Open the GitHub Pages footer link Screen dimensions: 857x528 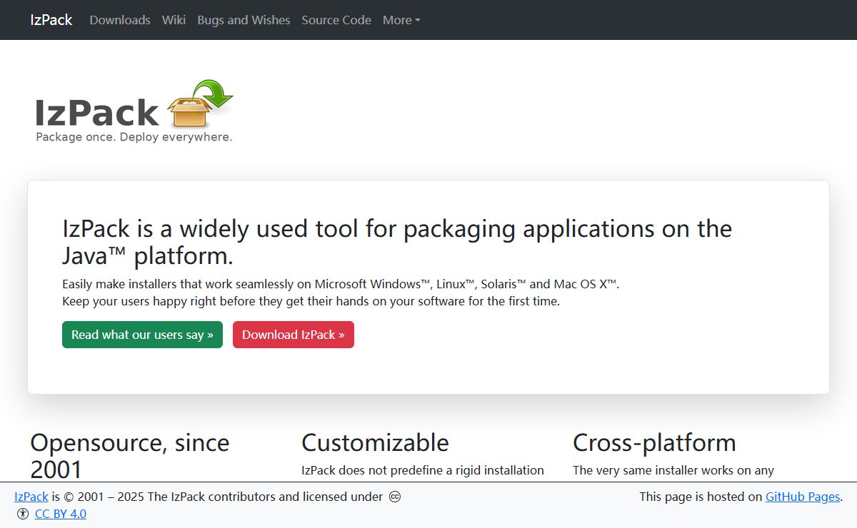(x=803, y=497)
